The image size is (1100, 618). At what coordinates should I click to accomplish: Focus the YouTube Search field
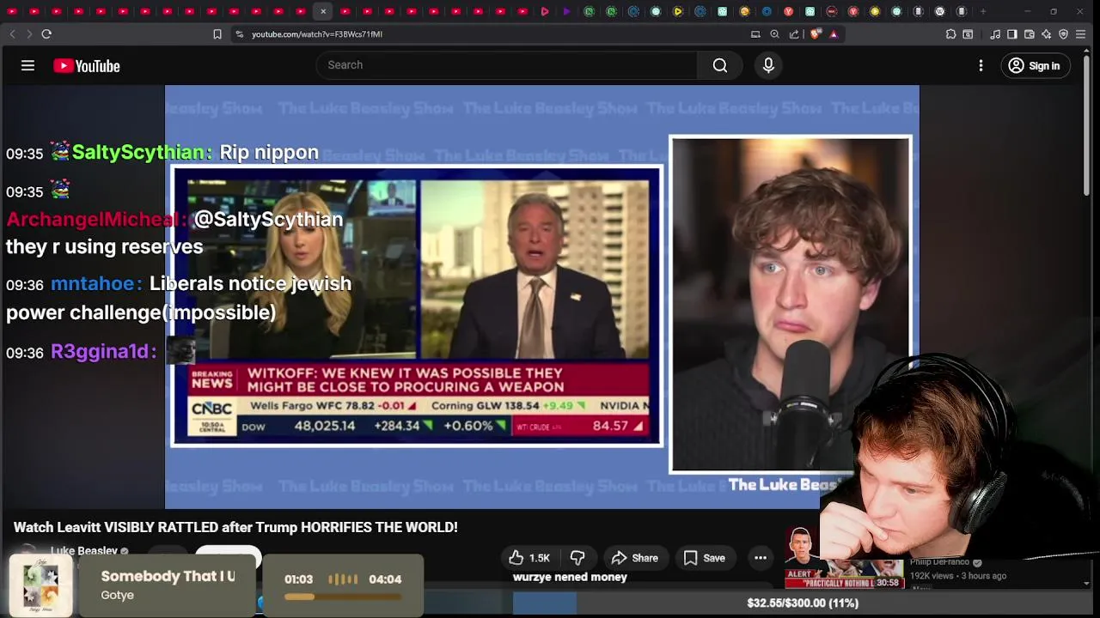(x=507, y=65)
